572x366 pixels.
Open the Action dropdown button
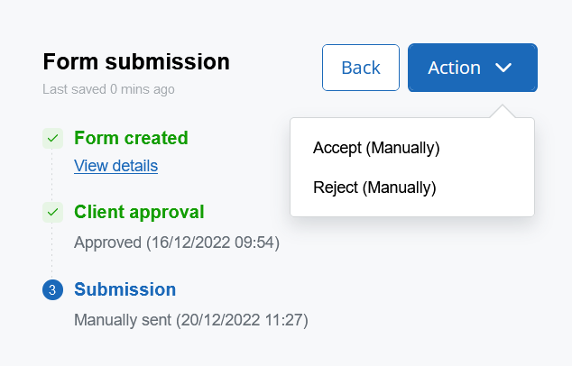(x=472, y=68)
